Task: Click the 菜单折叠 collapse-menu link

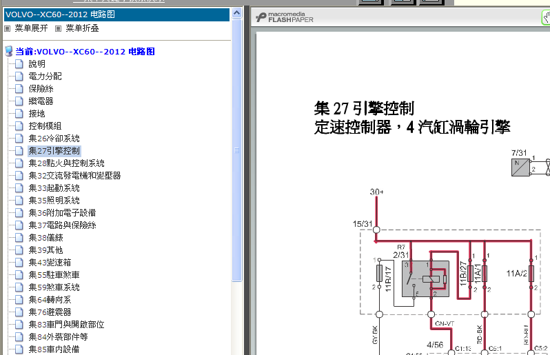Action: coord(83,28)
